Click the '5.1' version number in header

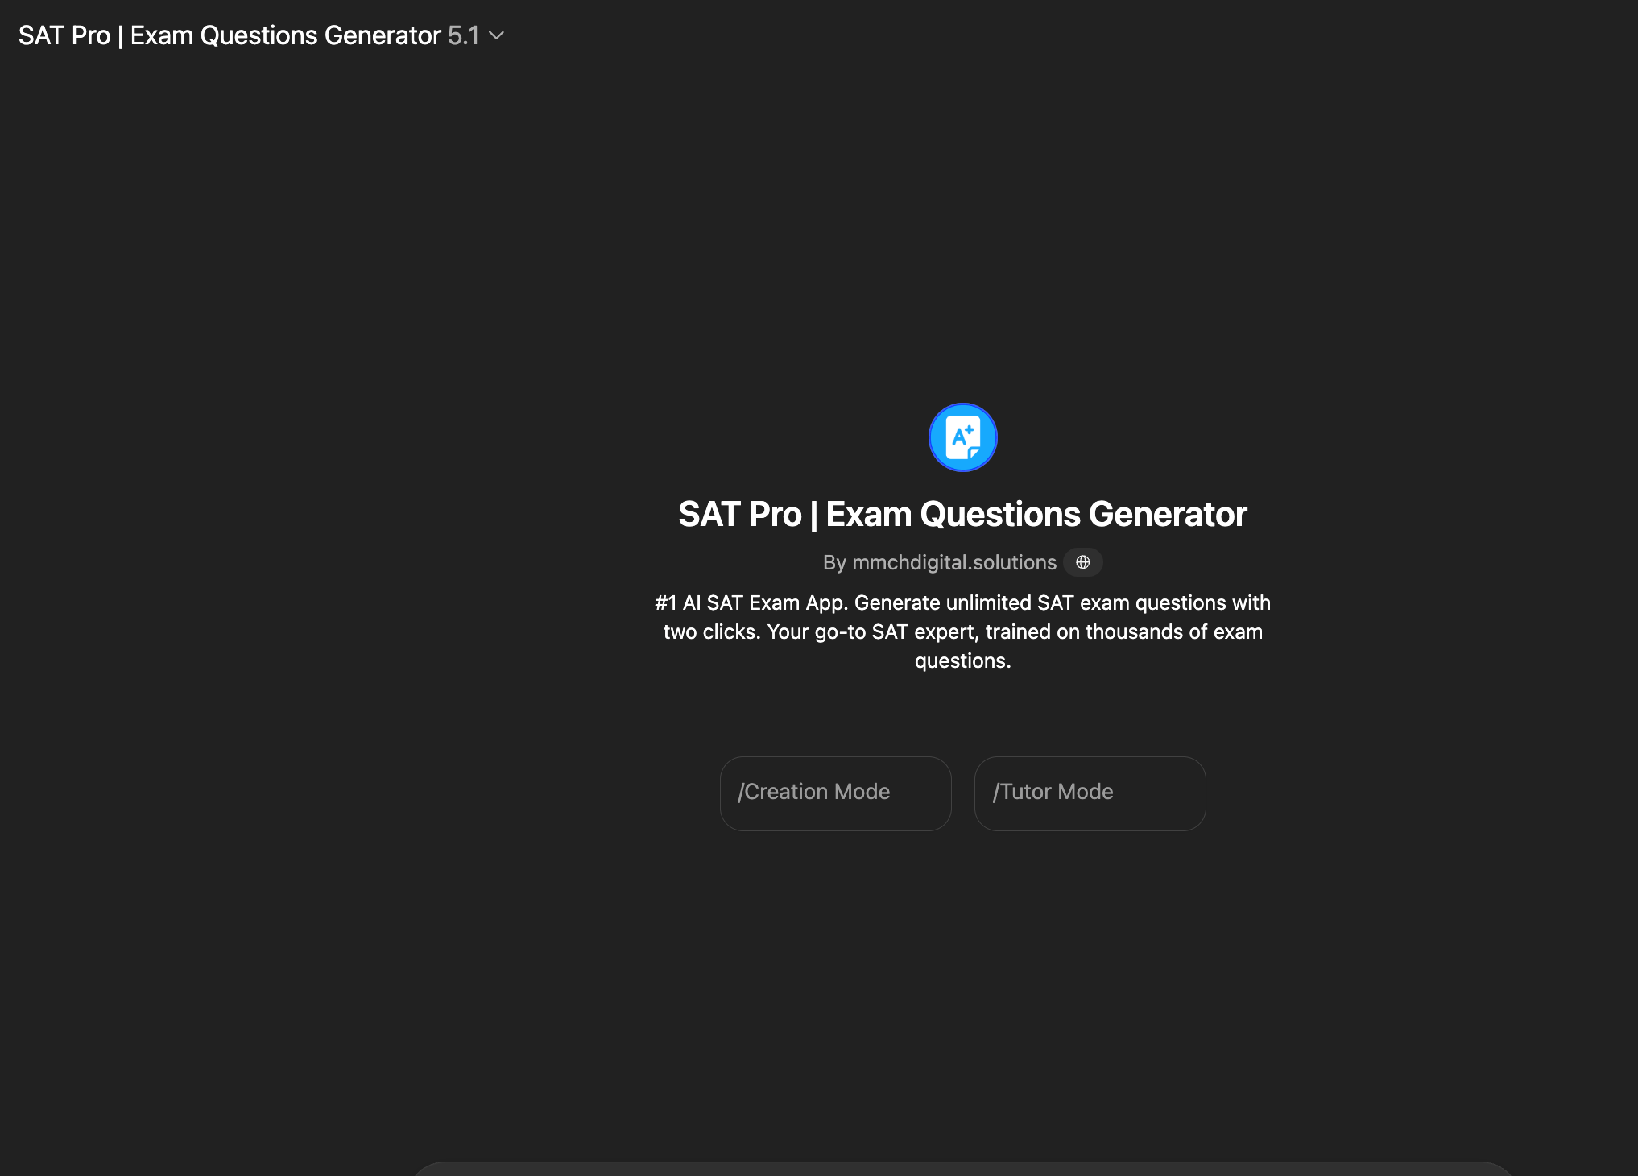coord(463,35)
